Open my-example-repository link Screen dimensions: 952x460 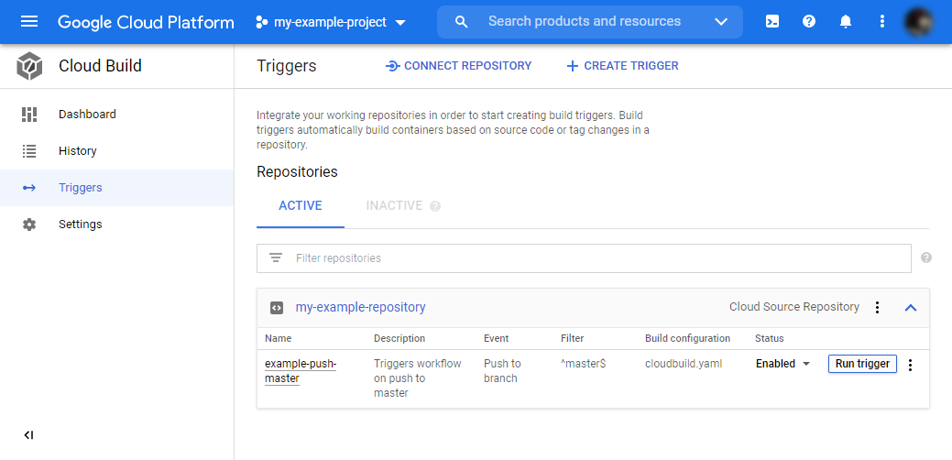coord(361,307)
